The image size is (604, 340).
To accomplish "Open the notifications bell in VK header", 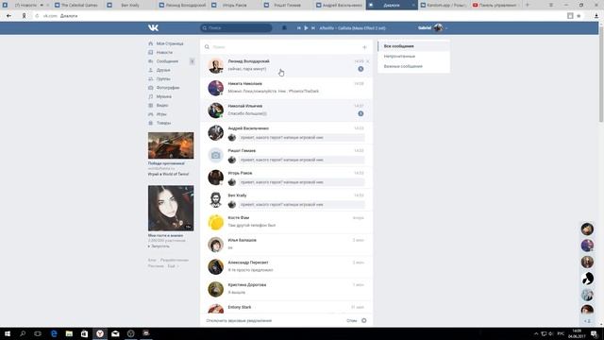I will click(x=284, y=27).
